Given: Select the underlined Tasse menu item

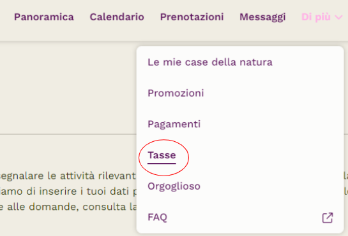Looking at the screenshot, I should pyautogui.click(x=162, y=155).
